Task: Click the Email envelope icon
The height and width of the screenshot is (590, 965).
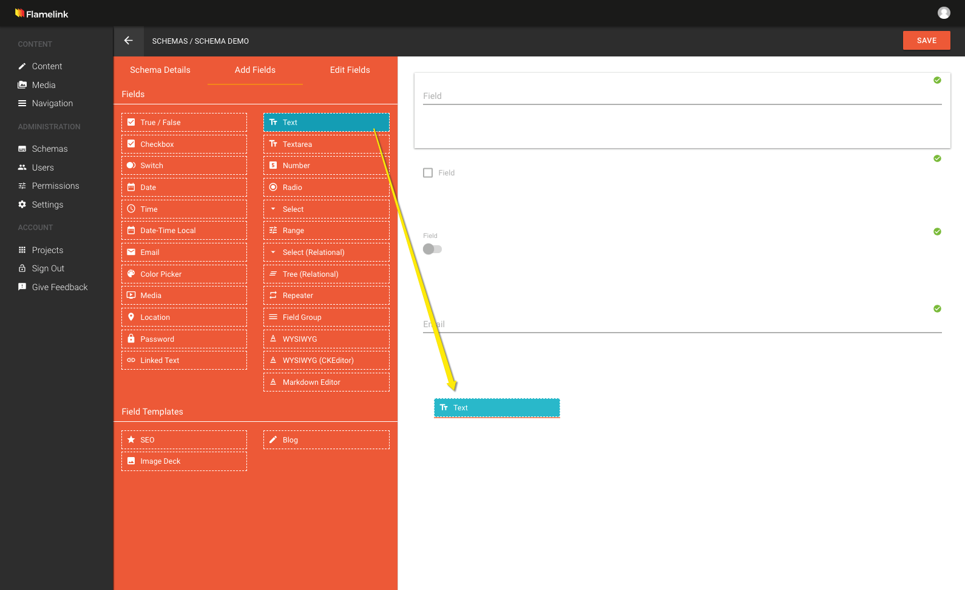Action: point(131,253)
